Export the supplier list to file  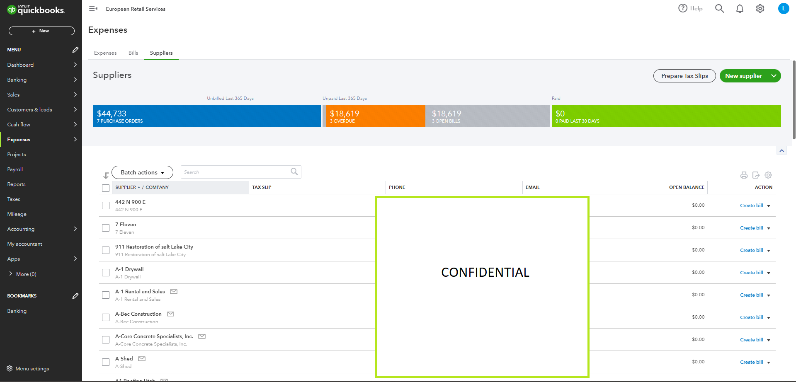point(756,175)
